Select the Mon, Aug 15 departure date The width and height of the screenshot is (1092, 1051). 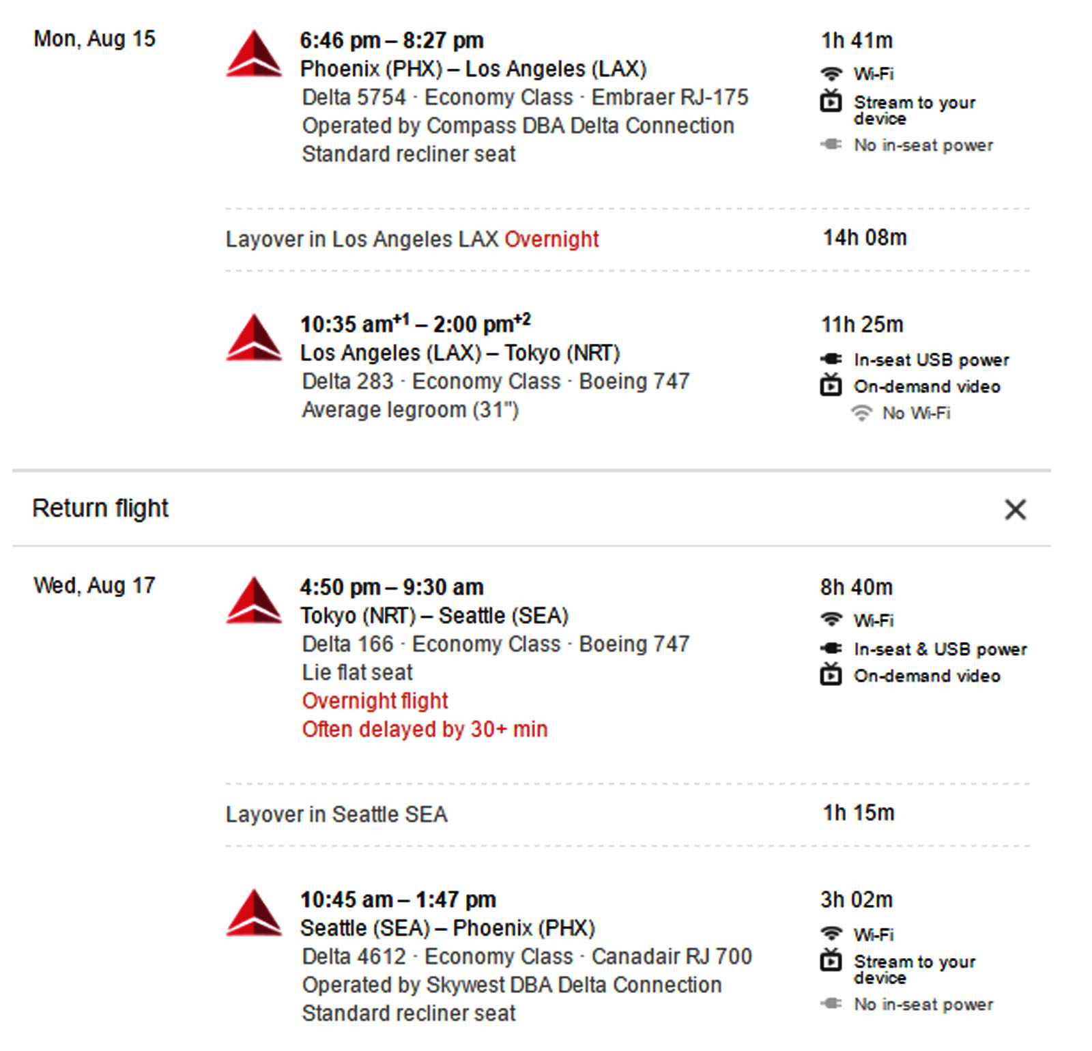(x=94, y=40)
